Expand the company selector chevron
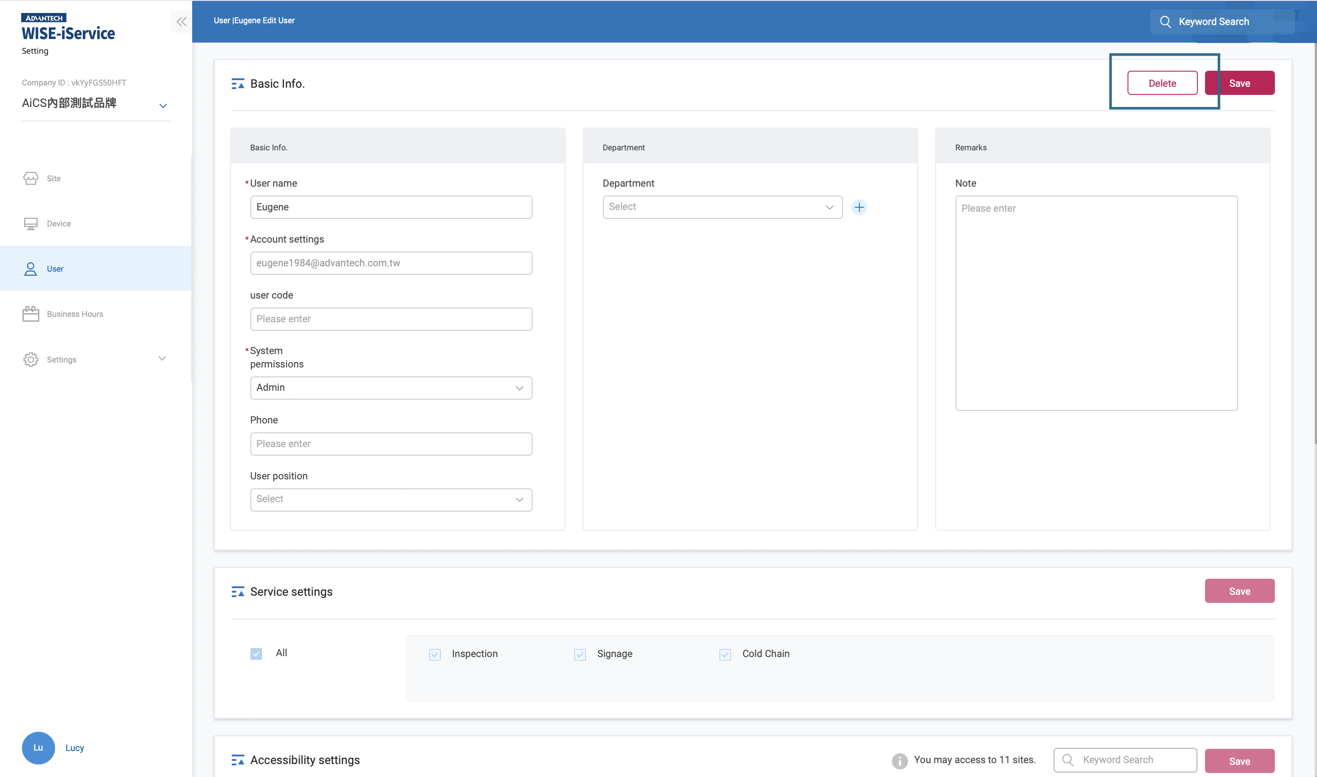The height and width of the screenshot is (777, 1317). point(163,106)
